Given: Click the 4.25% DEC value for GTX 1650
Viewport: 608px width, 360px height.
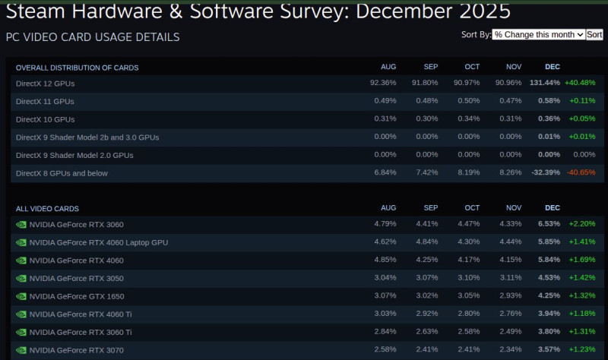Looking at the screenshot, I should point(549,295).
